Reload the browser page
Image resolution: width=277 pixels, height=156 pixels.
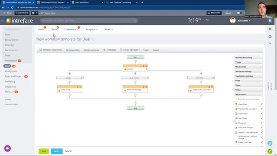tap(13, 8)
